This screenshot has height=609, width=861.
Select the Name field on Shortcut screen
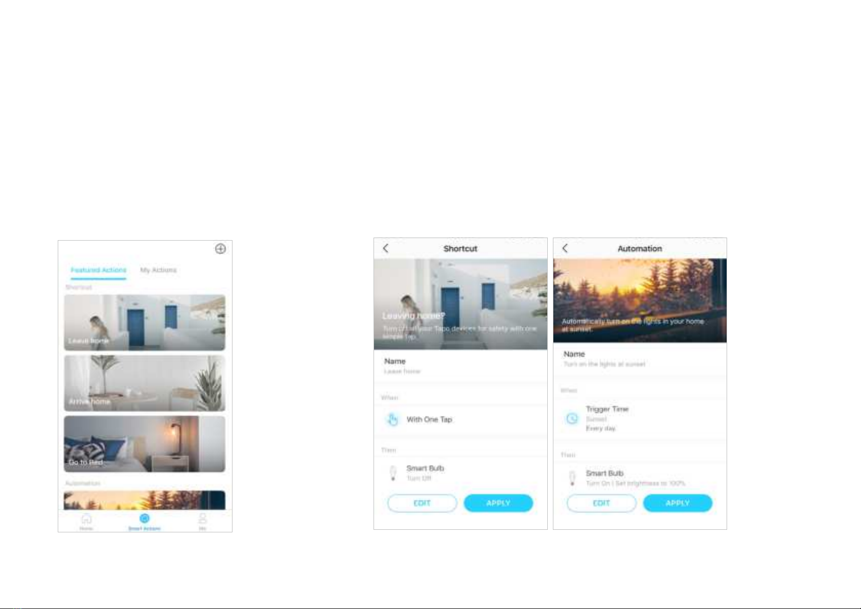coord(460,366)
